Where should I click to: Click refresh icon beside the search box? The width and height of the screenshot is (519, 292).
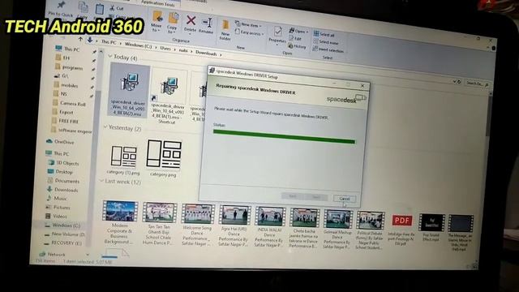(459, 81)
